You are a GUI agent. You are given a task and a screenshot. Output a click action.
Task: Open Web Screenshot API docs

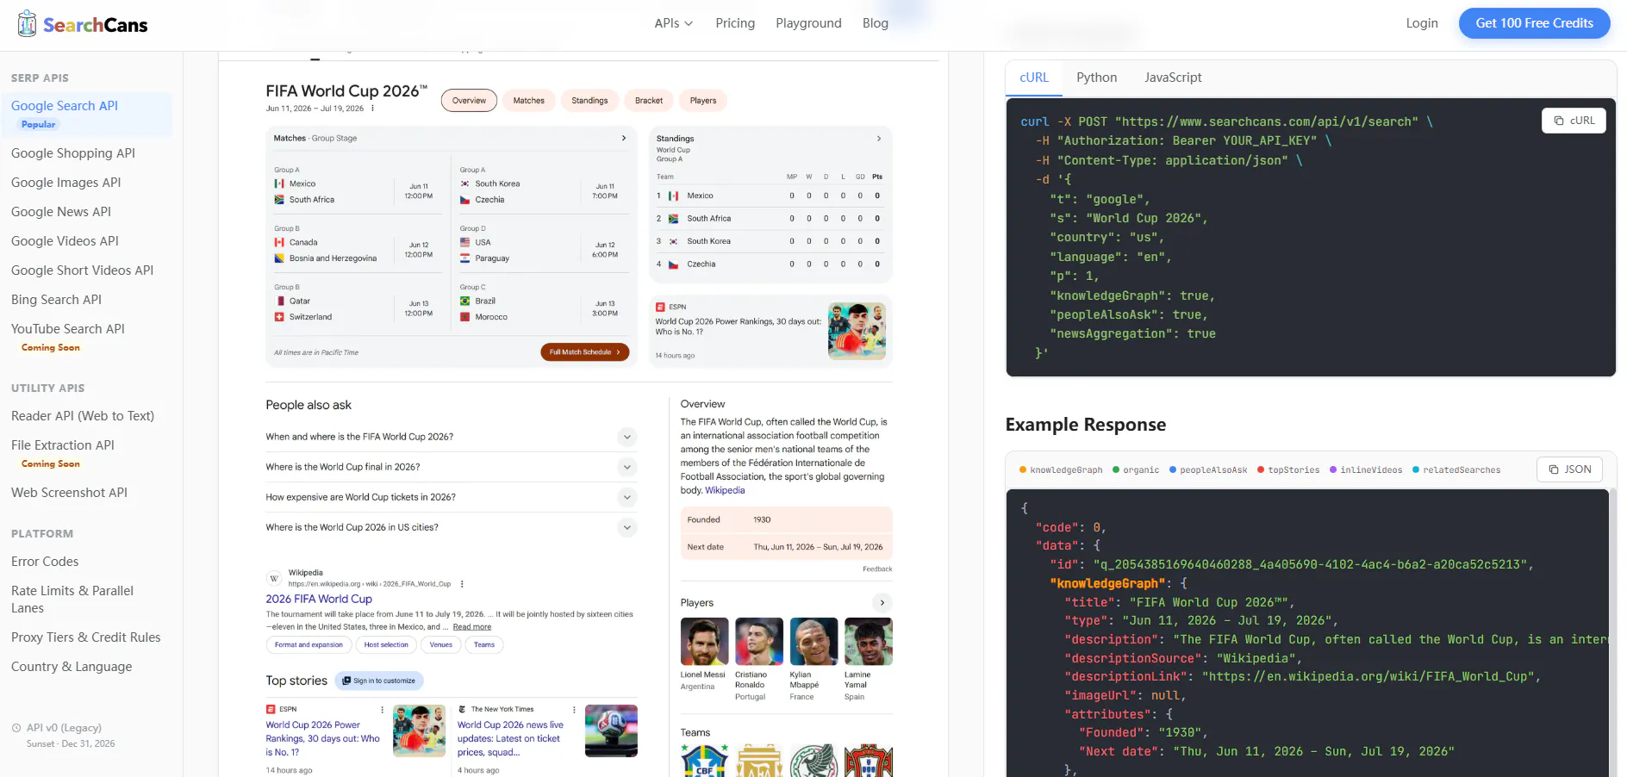point(69,493)
